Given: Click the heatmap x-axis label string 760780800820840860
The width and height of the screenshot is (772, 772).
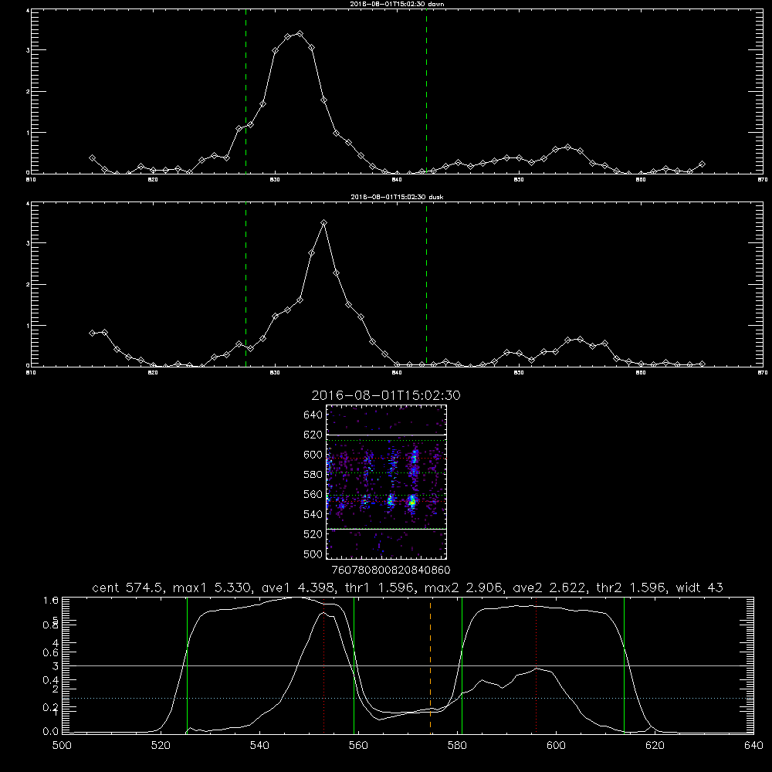Looking at the screenshot, I should tap(391, 571).
